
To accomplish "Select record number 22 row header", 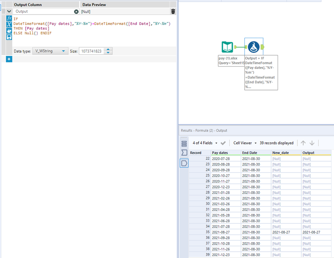I will click(x=199, y=158).
